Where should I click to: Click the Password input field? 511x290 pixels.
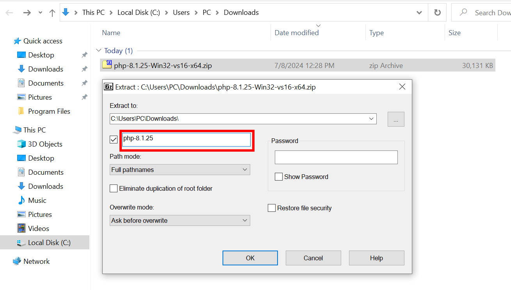(x=336, y=157)
